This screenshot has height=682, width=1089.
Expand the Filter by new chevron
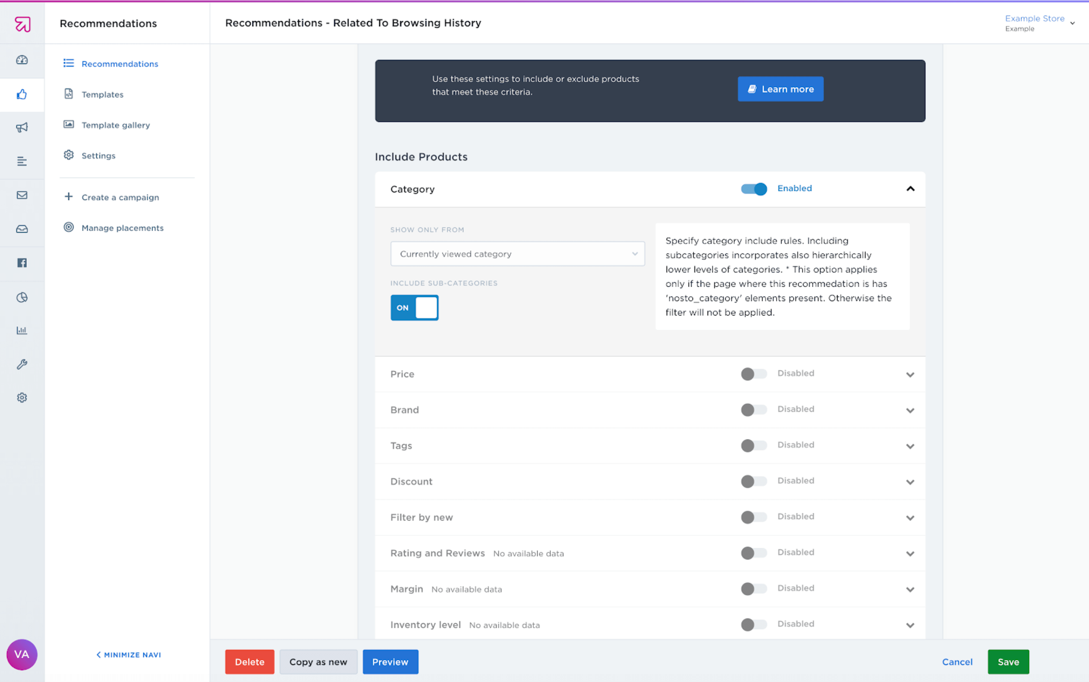click(x=910, y=518)
